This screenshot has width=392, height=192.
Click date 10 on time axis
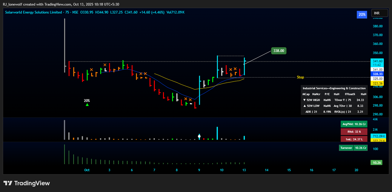coord(221,170)
